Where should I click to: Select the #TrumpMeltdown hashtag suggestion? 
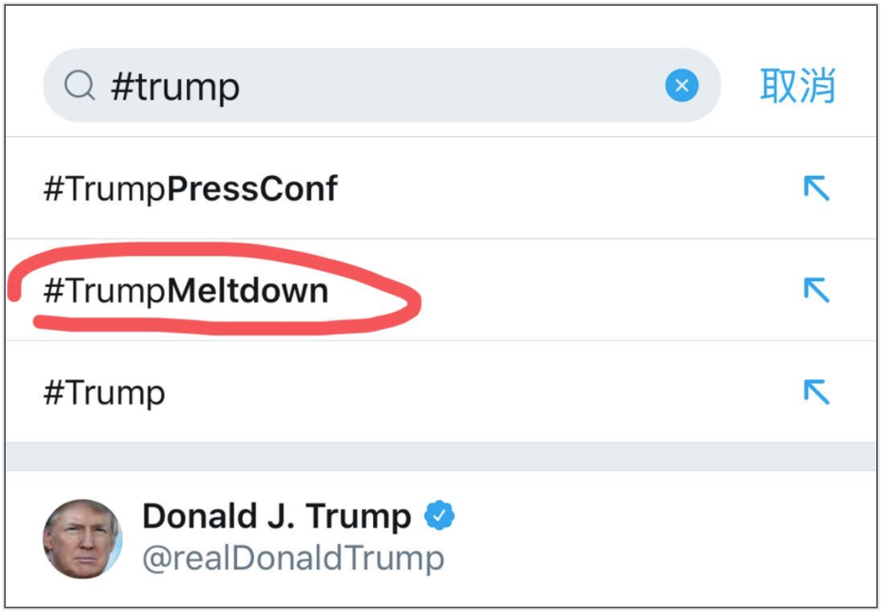point(186,291)
